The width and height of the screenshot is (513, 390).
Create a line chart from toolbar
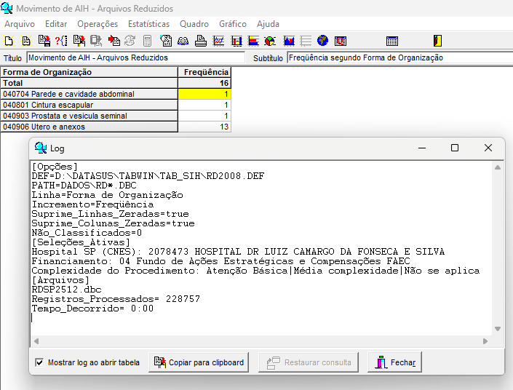[218, 41]
